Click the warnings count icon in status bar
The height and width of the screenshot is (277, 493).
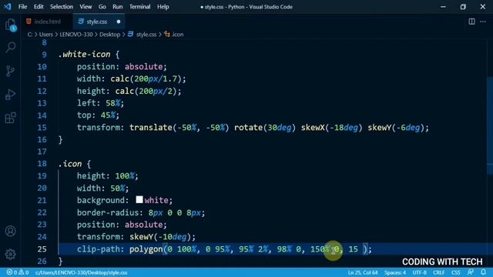[24, 272]
